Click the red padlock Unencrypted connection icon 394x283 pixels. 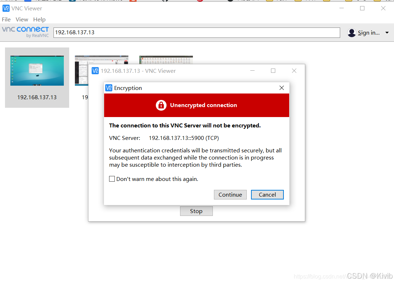[x=161, y=105]
